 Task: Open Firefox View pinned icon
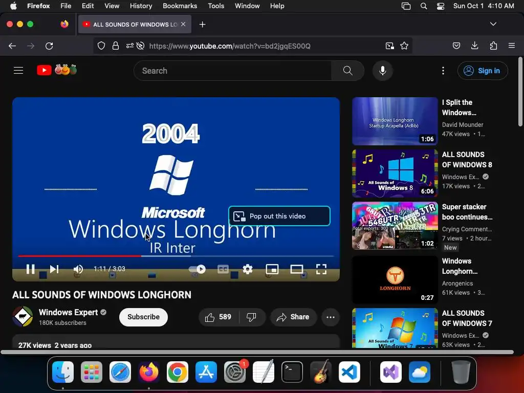(64, 24)
